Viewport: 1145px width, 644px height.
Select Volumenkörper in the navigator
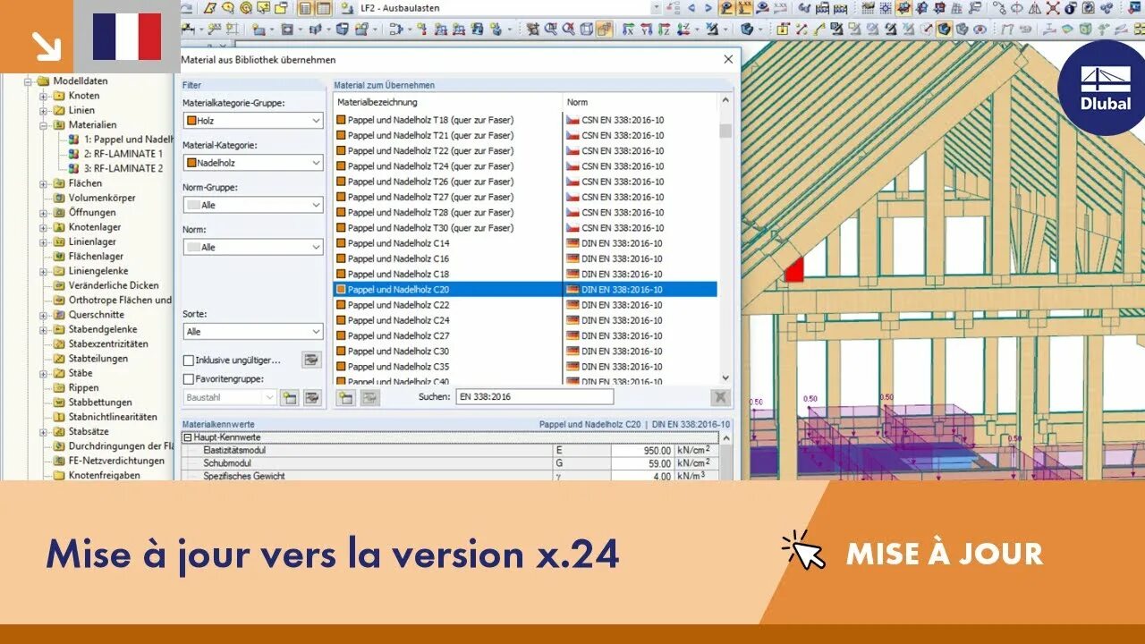click(x=101, y=198)
